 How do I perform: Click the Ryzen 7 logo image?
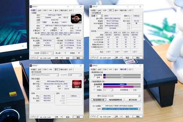pyautogui.click(x=76, y=19)
